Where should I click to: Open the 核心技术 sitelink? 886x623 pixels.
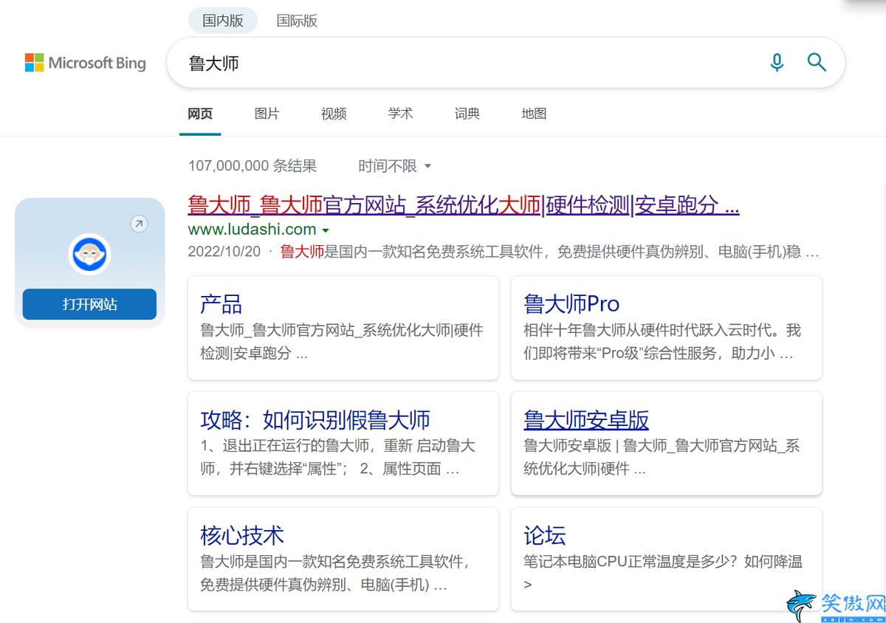[x=242, y=535]
